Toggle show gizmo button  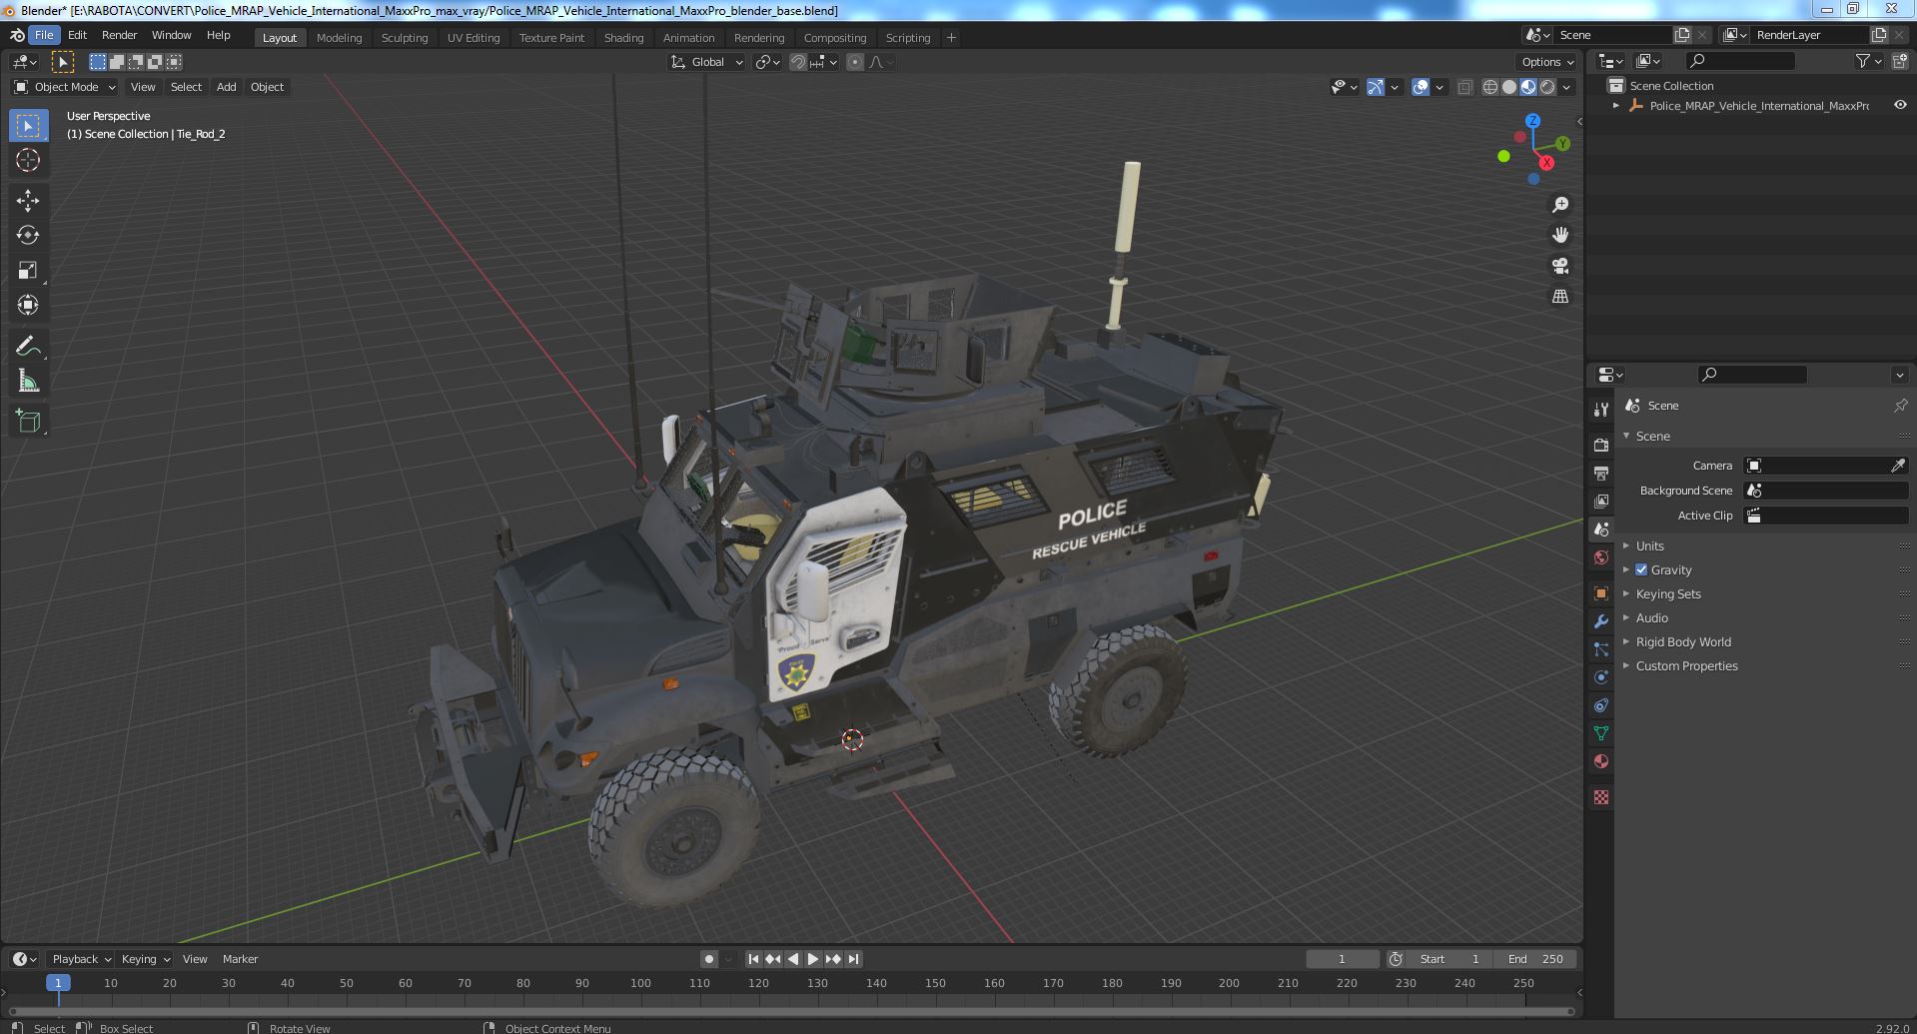[x=1376, y=87]
